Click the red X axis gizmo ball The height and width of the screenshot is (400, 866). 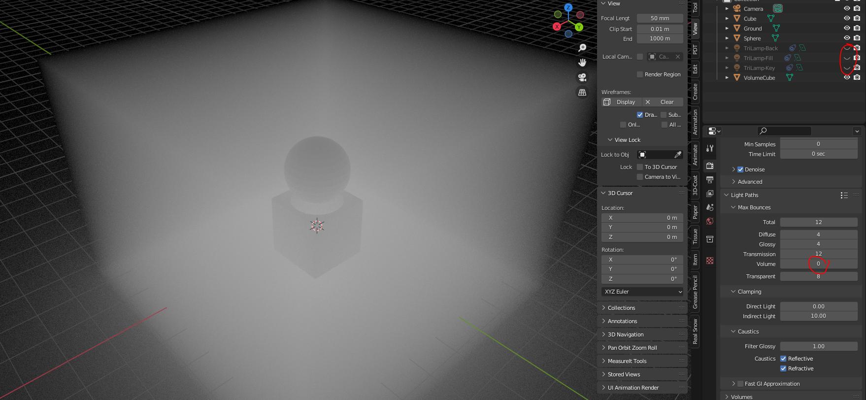coord(557,27)
